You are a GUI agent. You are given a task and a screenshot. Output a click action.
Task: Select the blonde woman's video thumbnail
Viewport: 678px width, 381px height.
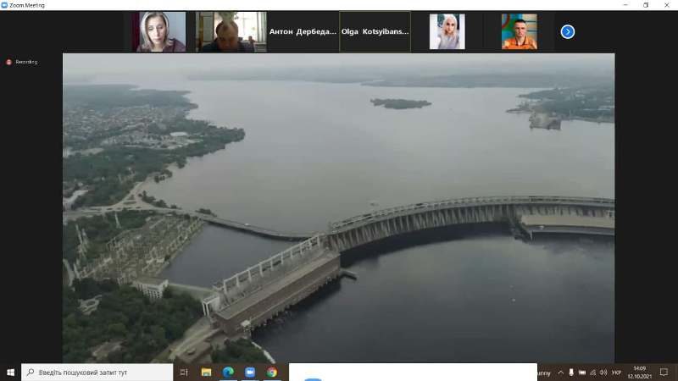pyautogui.click(x=159, y=31)
